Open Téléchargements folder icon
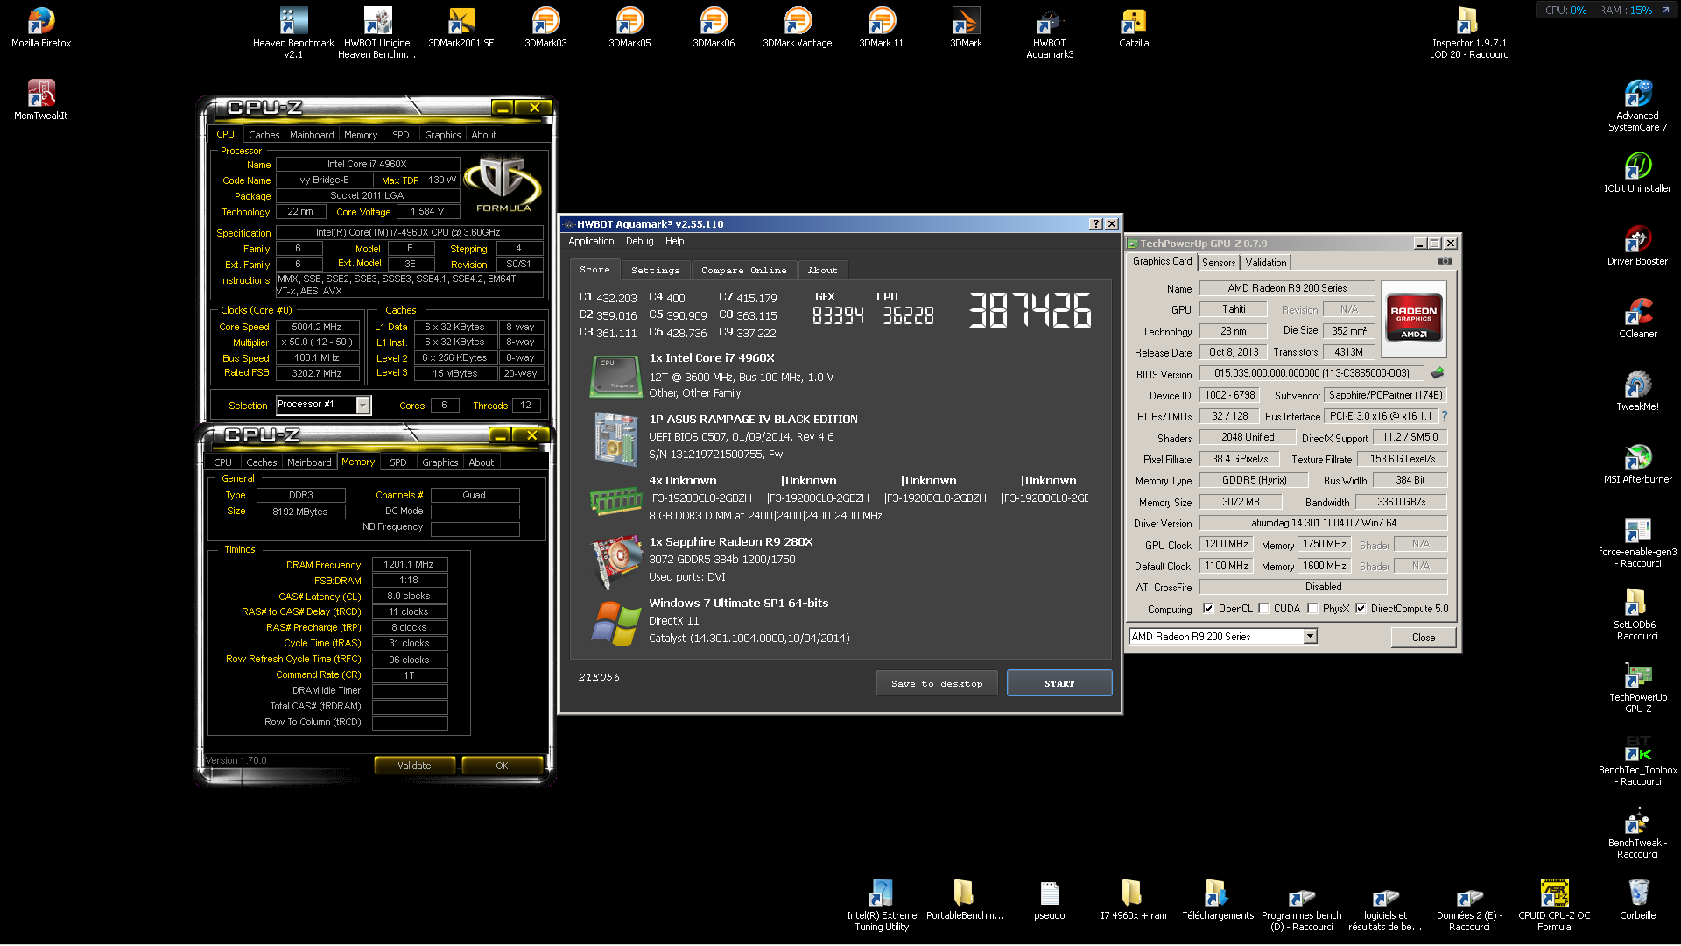This screenshot has height=946, width=1681. click(1218, 900)
